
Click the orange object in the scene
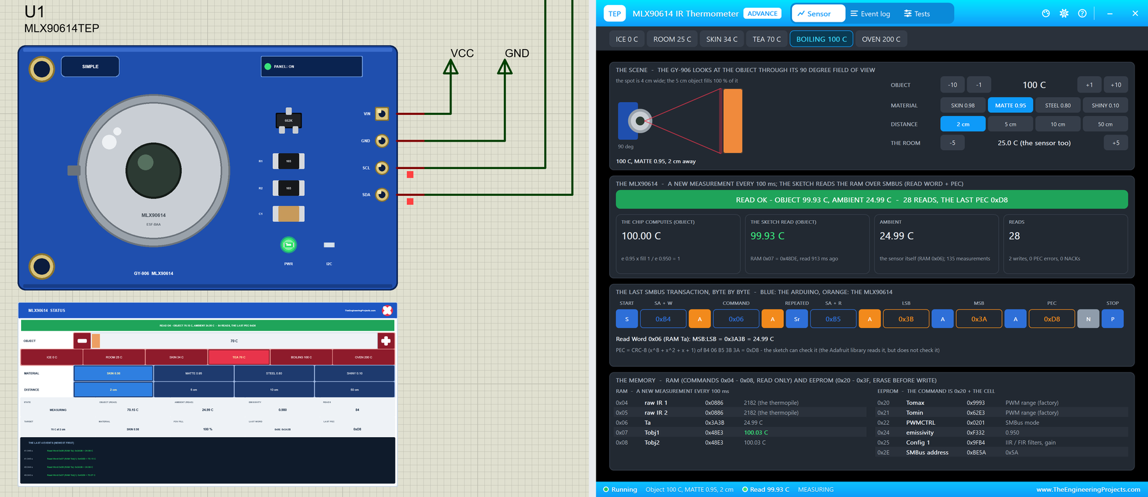coord(733,121)
